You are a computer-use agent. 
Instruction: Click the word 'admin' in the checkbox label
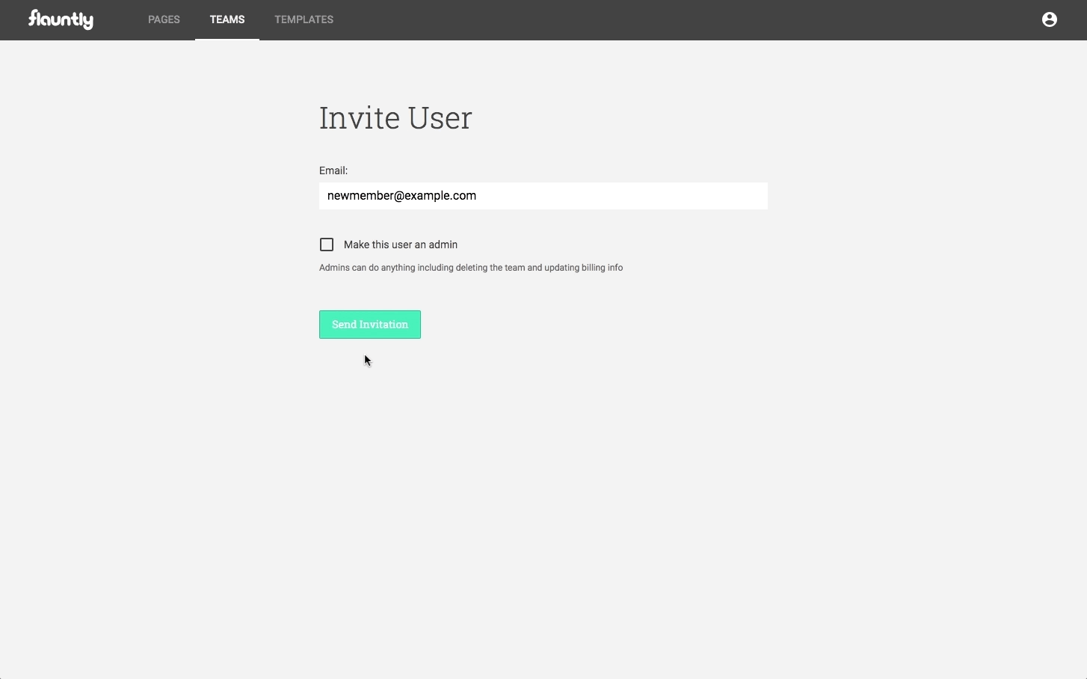(443, 245)
